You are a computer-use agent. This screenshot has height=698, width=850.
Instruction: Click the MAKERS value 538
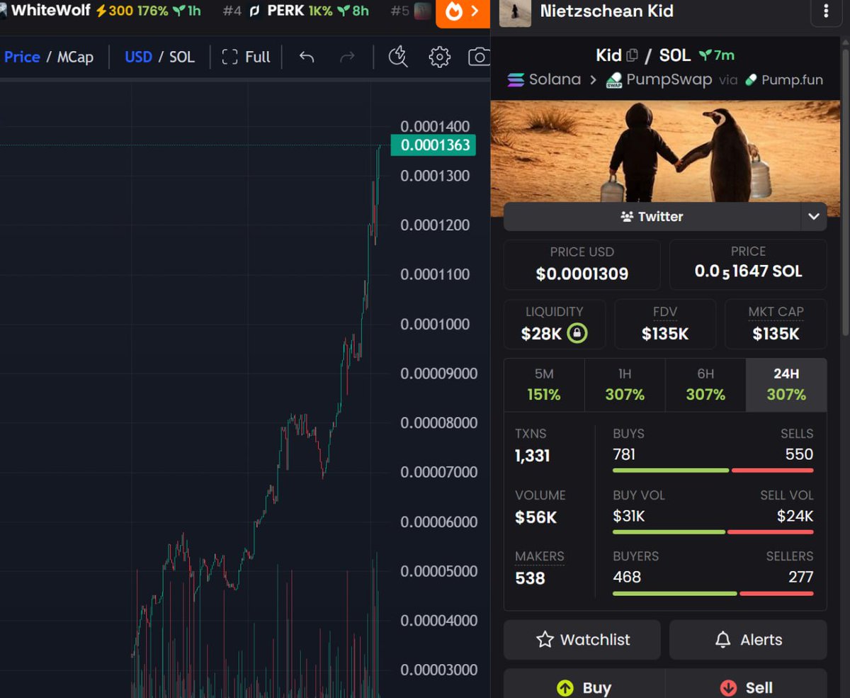coord(530,578)
